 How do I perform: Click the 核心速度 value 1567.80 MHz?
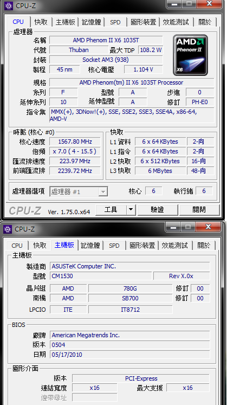(x=75, y=142)
